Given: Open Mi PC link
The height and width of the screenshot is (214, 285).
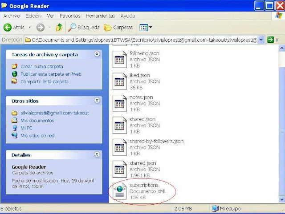Looking at the screenshot, I should 26,128.
